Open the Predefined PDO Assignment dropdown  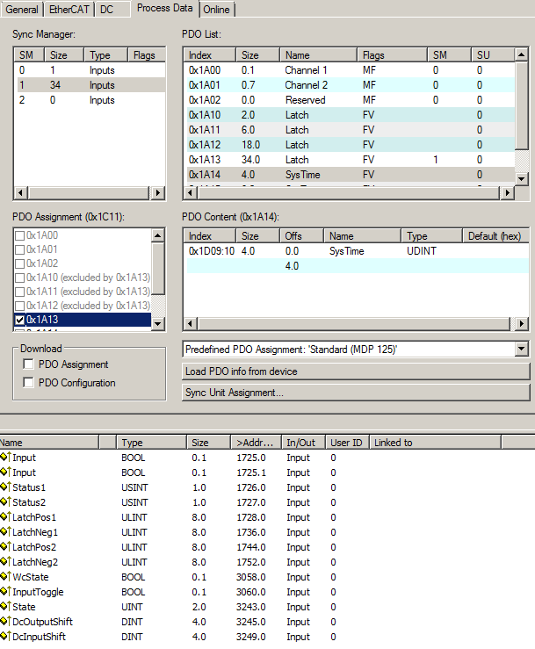click(522, 349)
